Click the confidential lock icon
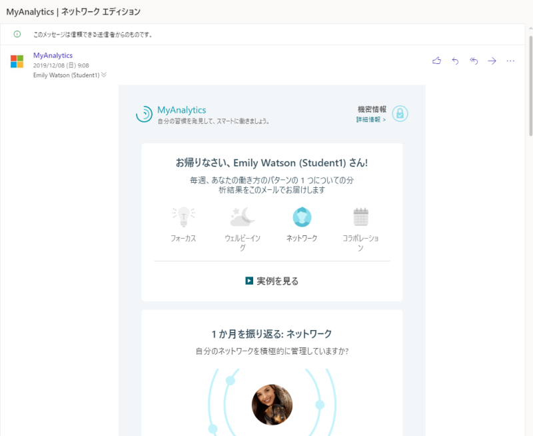The image size is (533, 436). coord(400,113)
